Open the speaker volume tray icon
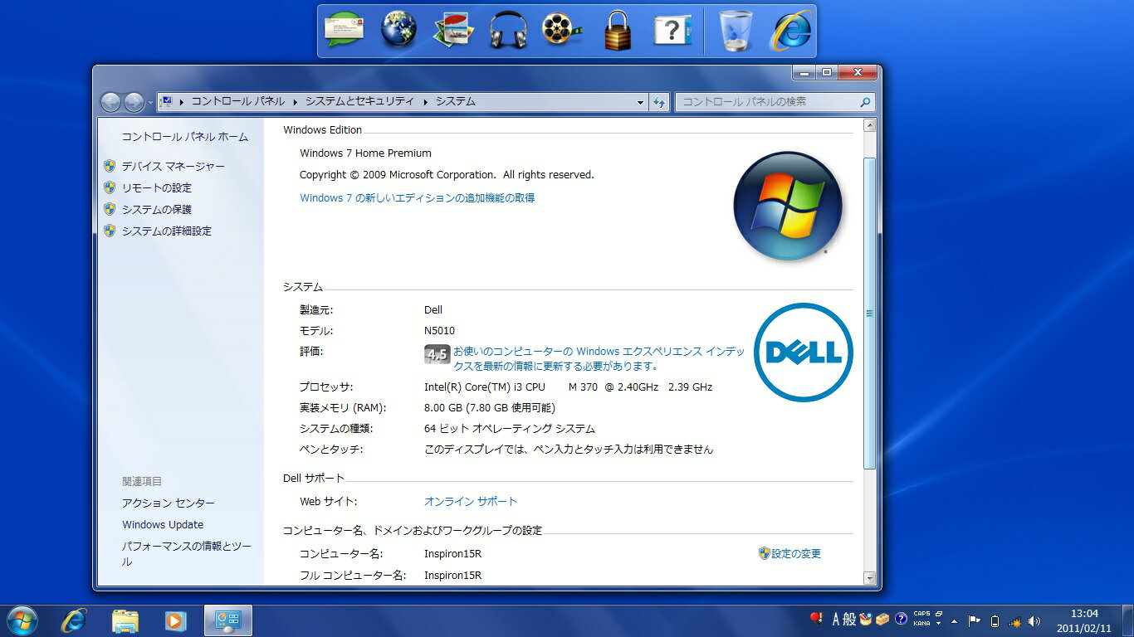Image resolution: width=1134 pixels, height=637 pixels. click(x=1034, y=620)
